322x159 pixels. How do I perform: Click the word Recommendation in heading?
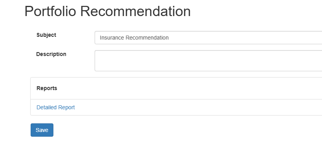135,11
